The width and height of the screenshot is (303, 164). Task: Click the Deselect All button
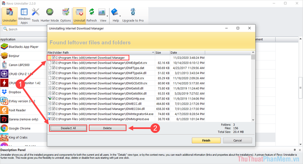click(68, 128)
